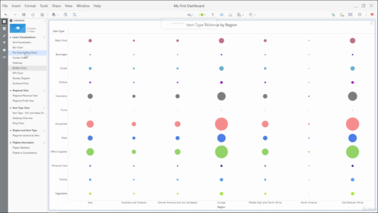Click the bottom sidebar layers icon
378x213 pixels.
pyautogui.click(x=4, y=57)
